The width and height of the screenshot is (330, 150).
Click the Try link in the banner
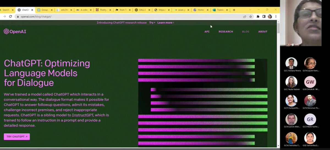pos(152,23)
